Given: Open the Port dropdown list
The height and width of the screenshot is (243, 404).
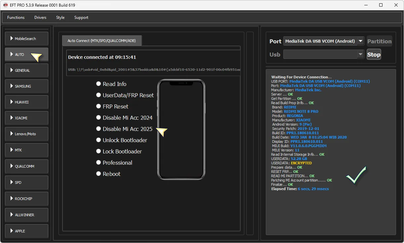Looking at the screenshot, I should pos(360,41).
